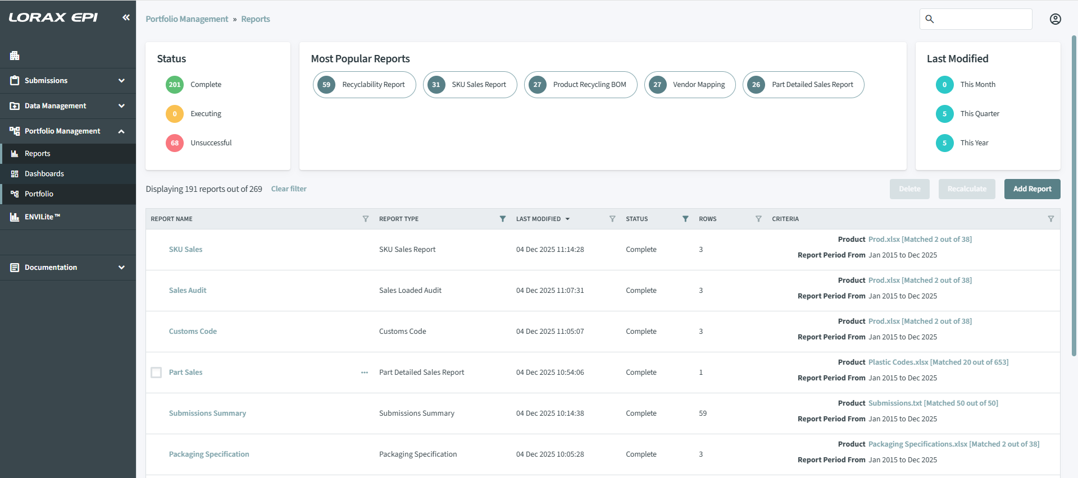The image size is (1078, 478).
Task: Tick the checkbox beside Part Sales report
Action: point(156,373)
